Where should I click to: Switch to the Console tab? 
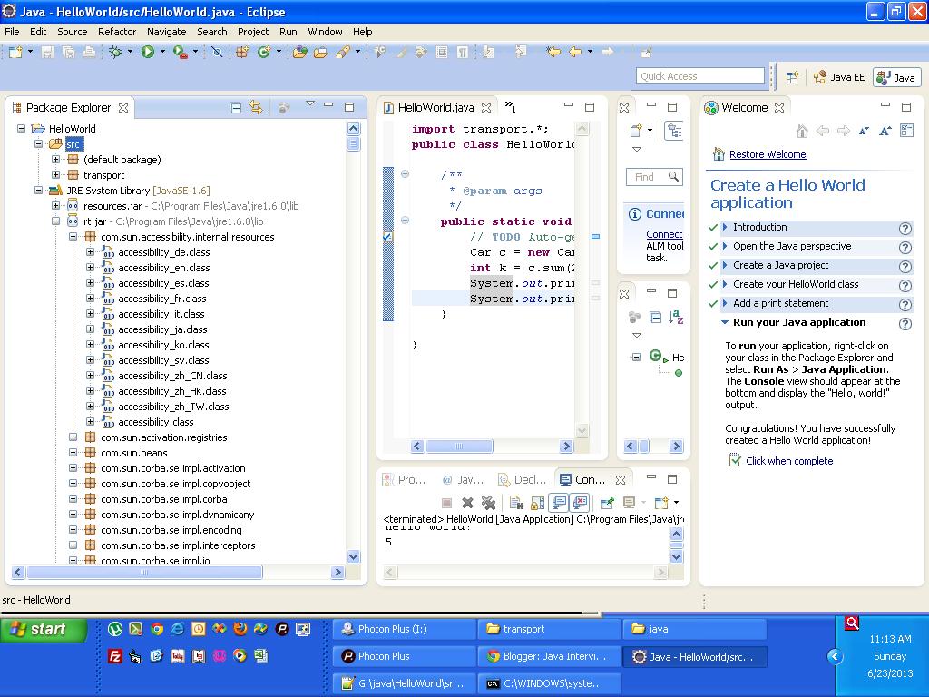tap(592, 479)
